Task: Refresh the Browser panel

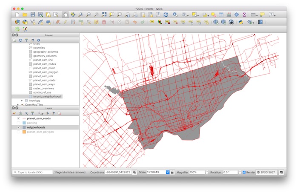Action: 20,40
